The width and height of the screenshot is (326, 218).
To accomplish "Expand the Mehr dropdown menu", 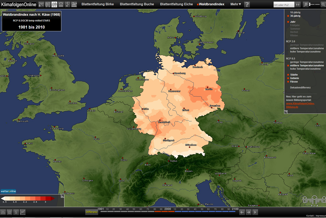I will click(236, 4).
